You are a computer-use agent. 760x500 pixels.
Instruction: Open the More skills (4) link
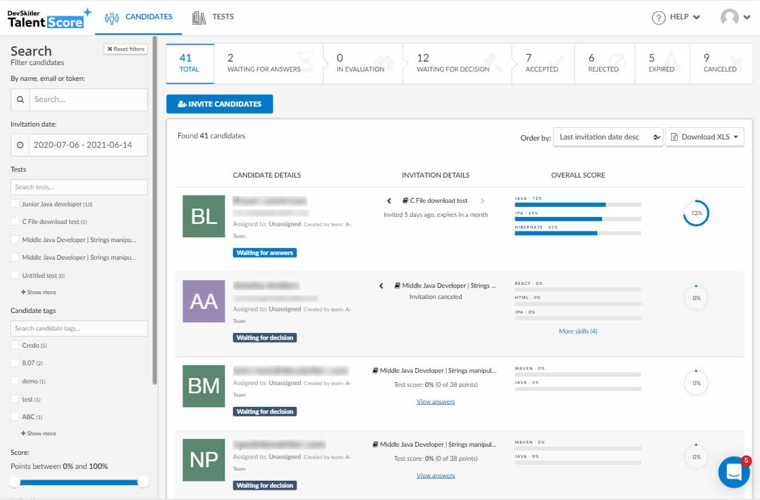578,331
